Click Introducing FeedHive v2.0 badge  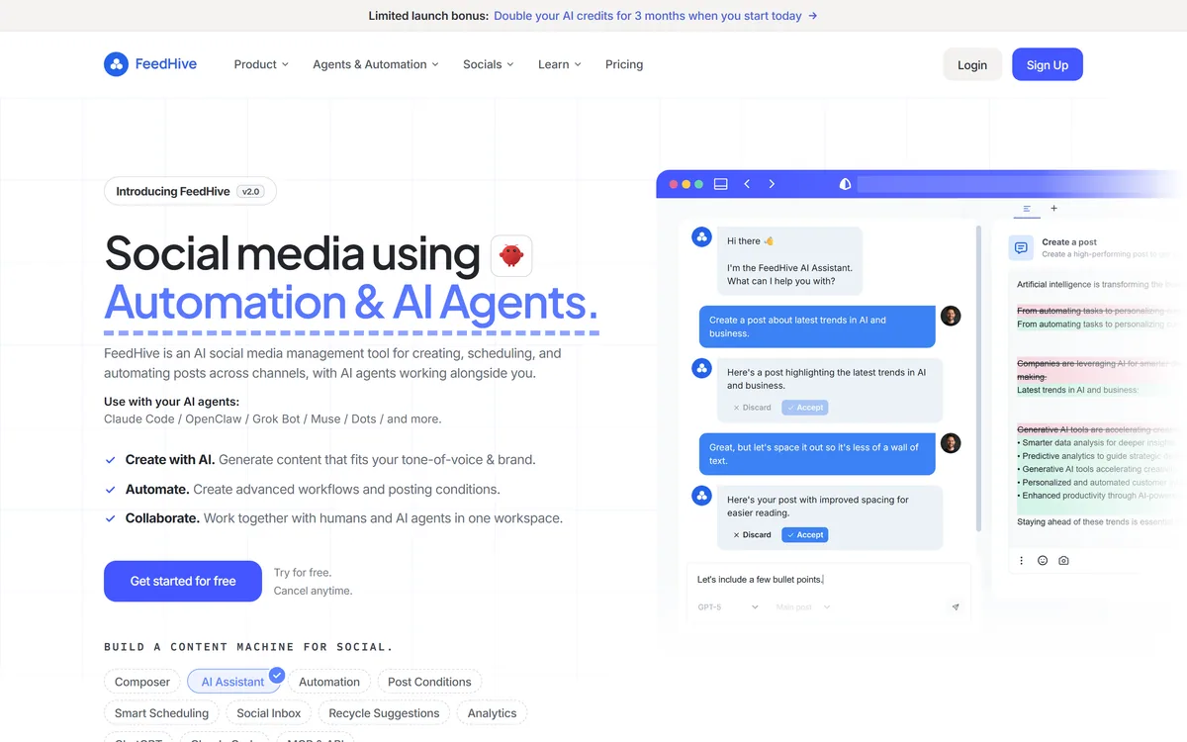[x=190, y=191]
